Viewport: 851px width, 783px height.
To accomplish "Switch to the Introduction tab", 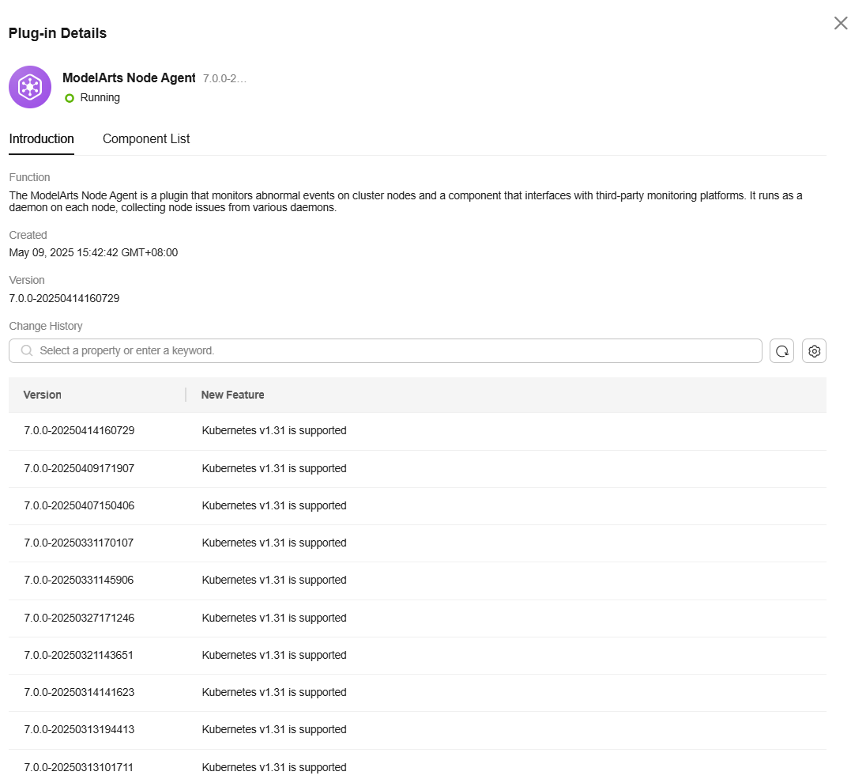I will (41, 139).
